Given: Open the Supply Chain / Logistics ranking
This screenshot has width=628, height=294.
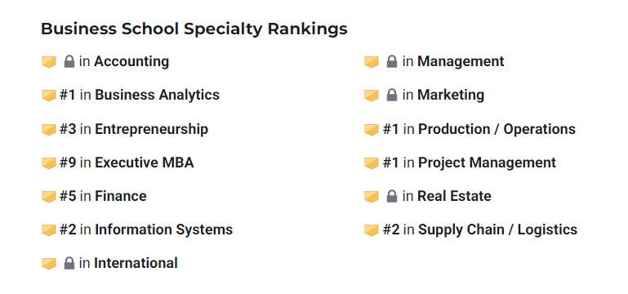Looking at the screenshot, I should pyautogui.click(x=498, y=229).
